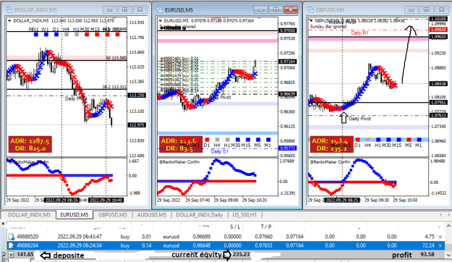Click the open price 0.96648
The height and width of the screenshot is (262, 452).
(202, 246)
